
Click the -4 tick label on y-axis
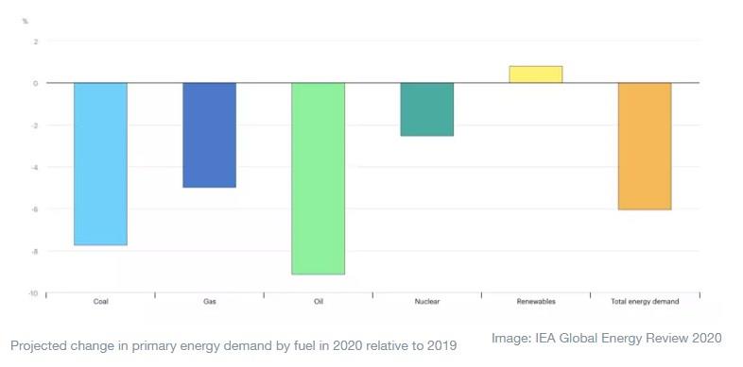35,167
